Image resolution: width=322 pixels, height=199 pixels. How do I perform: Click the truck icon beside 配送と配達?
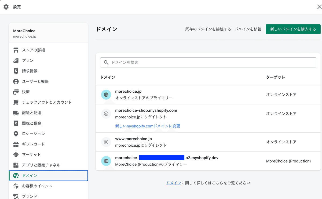[16, 113]
